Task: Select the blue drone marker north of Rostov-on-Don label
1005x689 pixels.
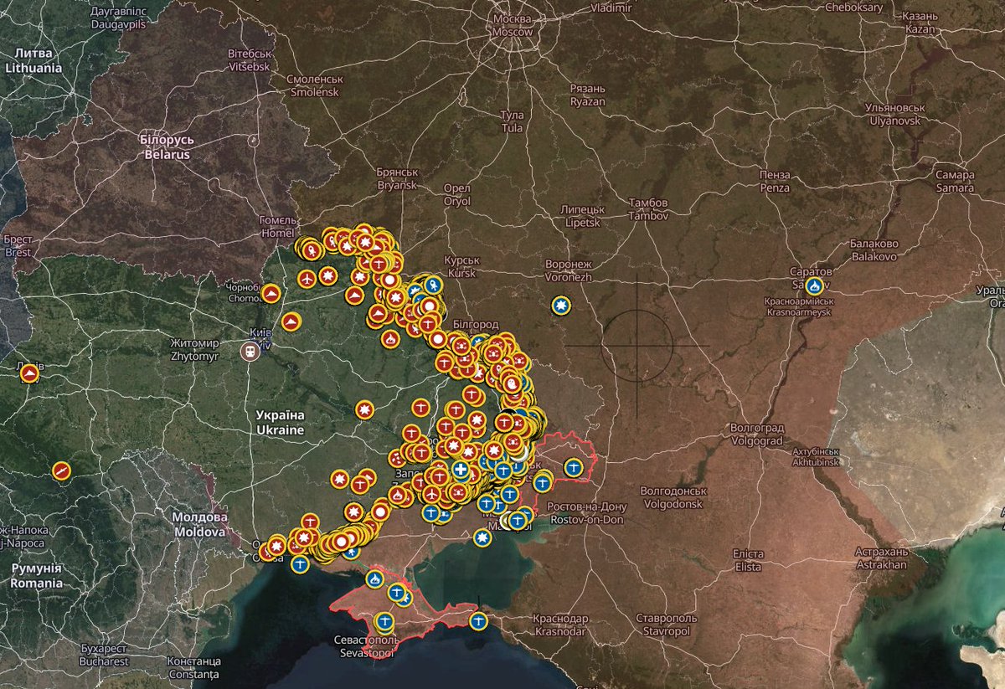Action: pyautogui.click(x=544, y=482)
